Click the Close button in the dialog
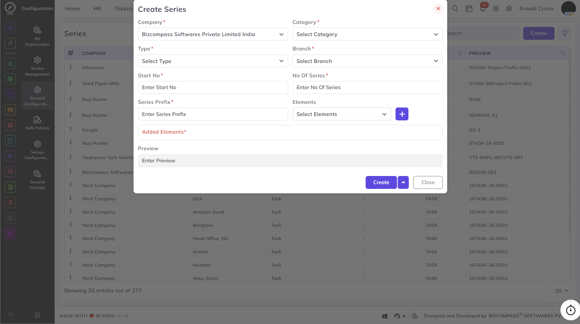Screen dimensions: 580x324 point(428,182)
